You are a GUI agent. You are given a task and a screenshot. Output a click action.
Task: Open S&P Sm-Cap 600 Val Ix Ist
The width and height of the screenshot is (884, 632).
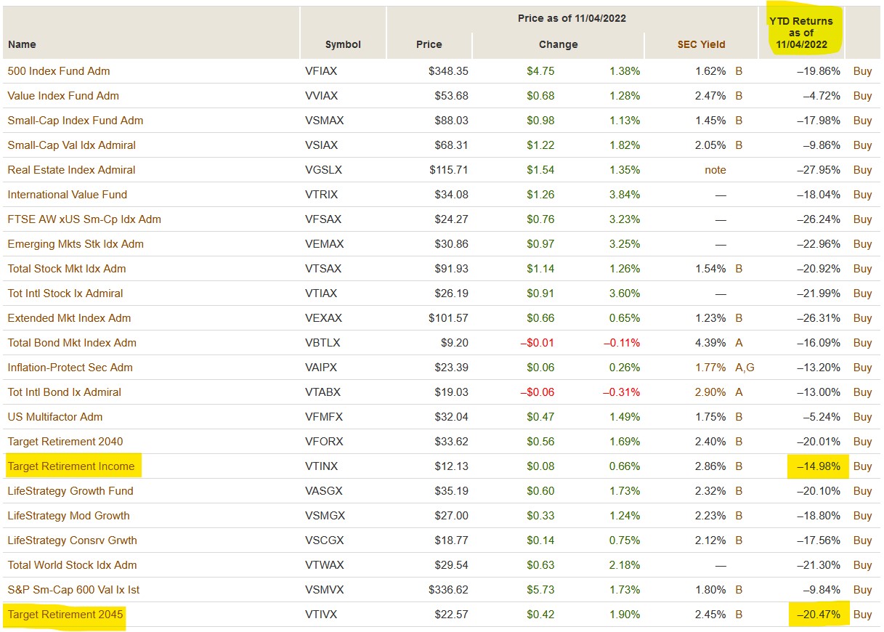pos(74,590)
